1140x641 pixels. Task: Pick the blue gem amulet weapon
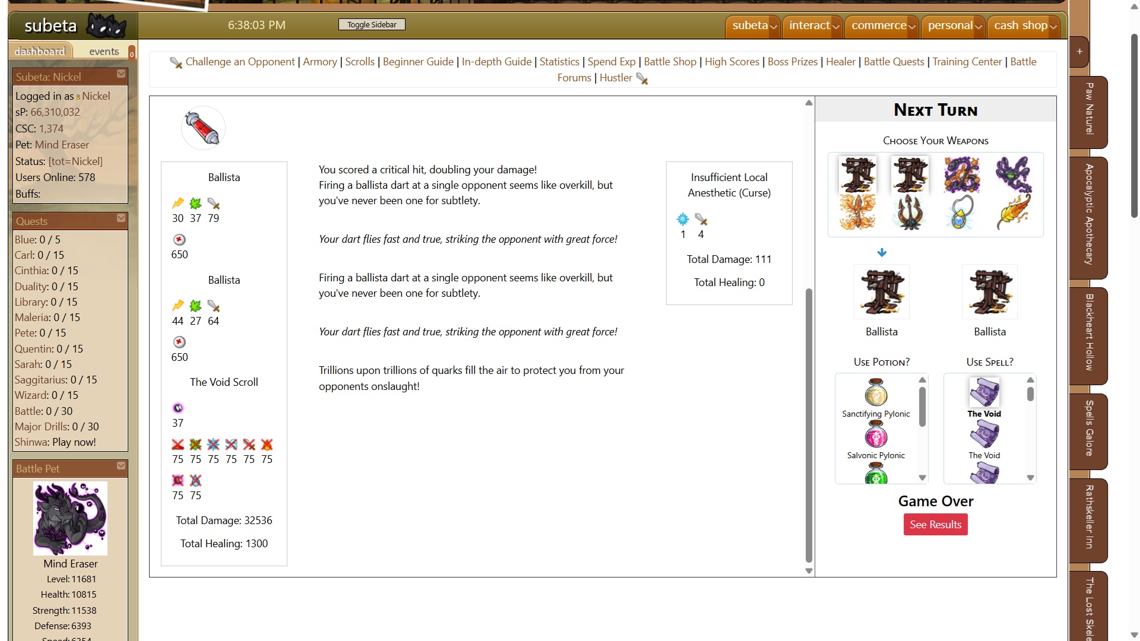click(961, 212)
